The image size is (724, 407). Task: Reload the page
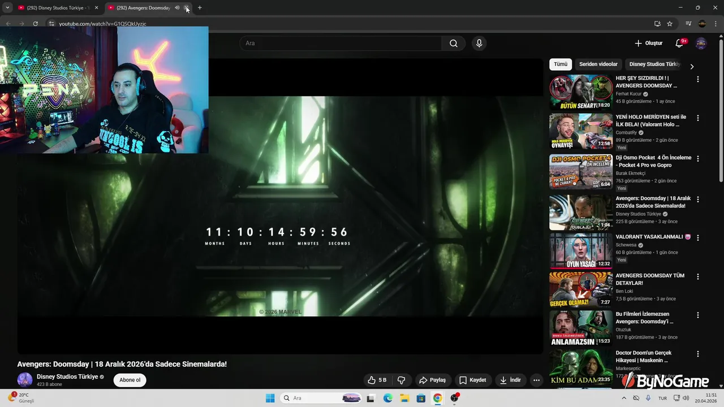point(35,24)
